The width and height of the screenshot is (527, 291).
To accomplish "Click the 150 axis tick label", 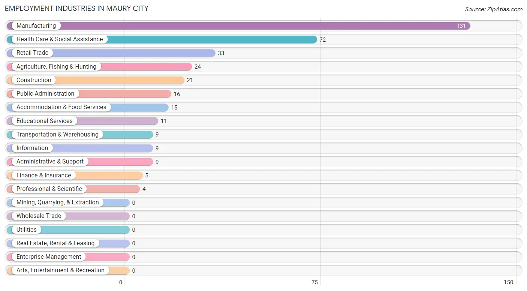I will coord(508,282).
